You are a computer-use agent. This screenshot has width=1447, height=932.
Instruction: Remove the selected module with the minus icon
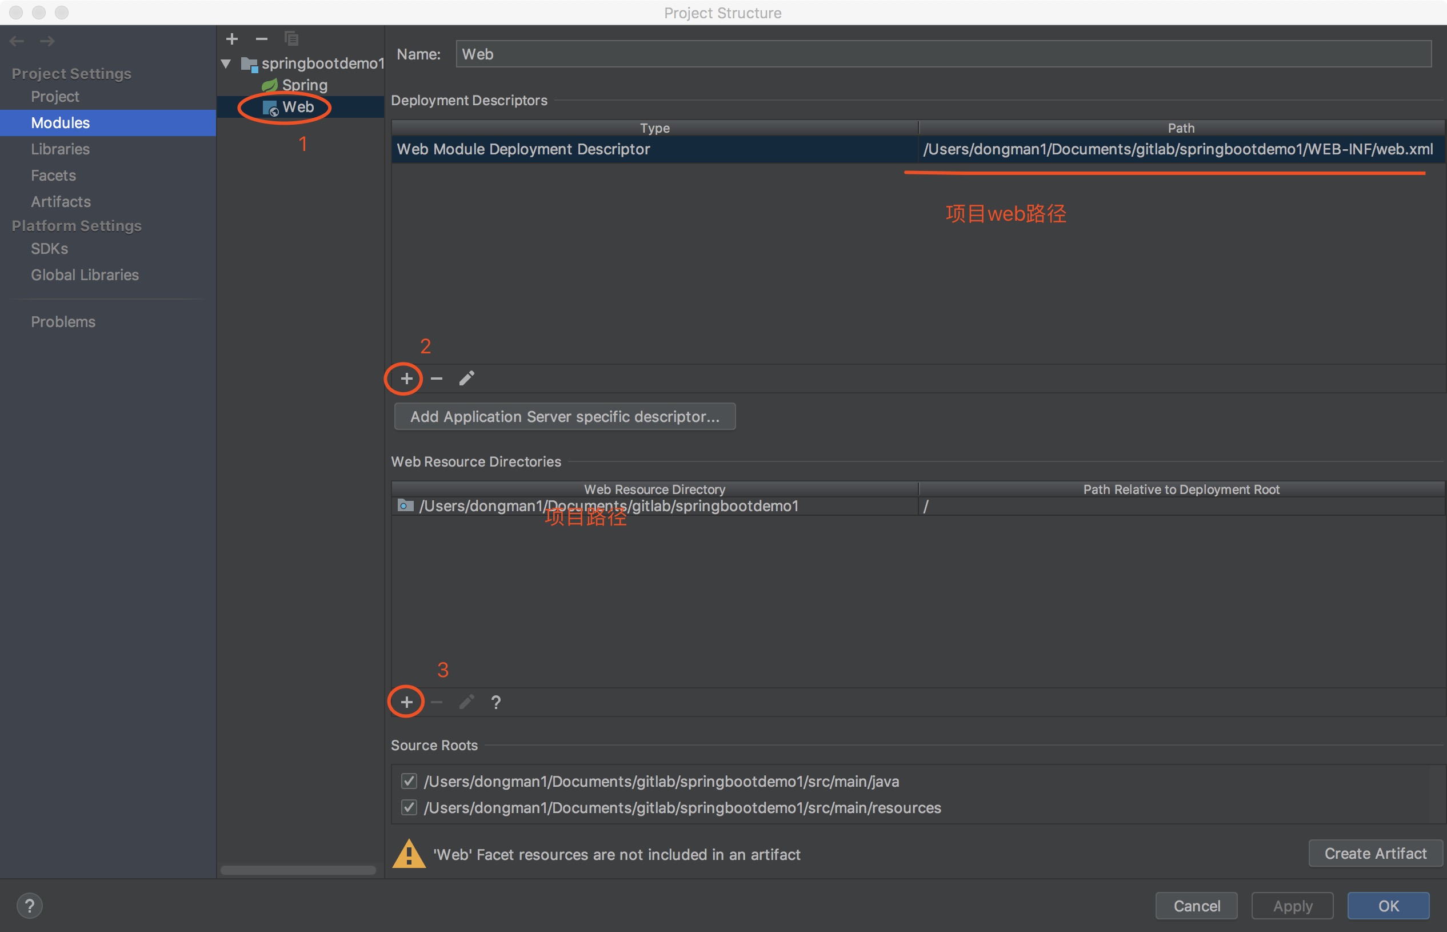tap(261, 39)
